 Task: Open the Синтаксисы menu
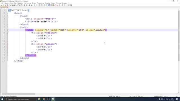28,3
